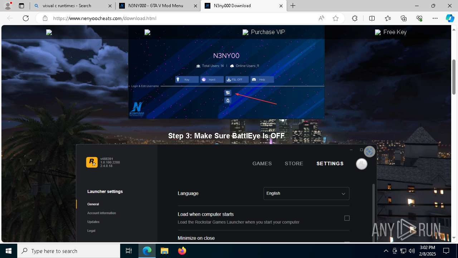Click the page's vertical scrollbar thumb

pos(454,77)
